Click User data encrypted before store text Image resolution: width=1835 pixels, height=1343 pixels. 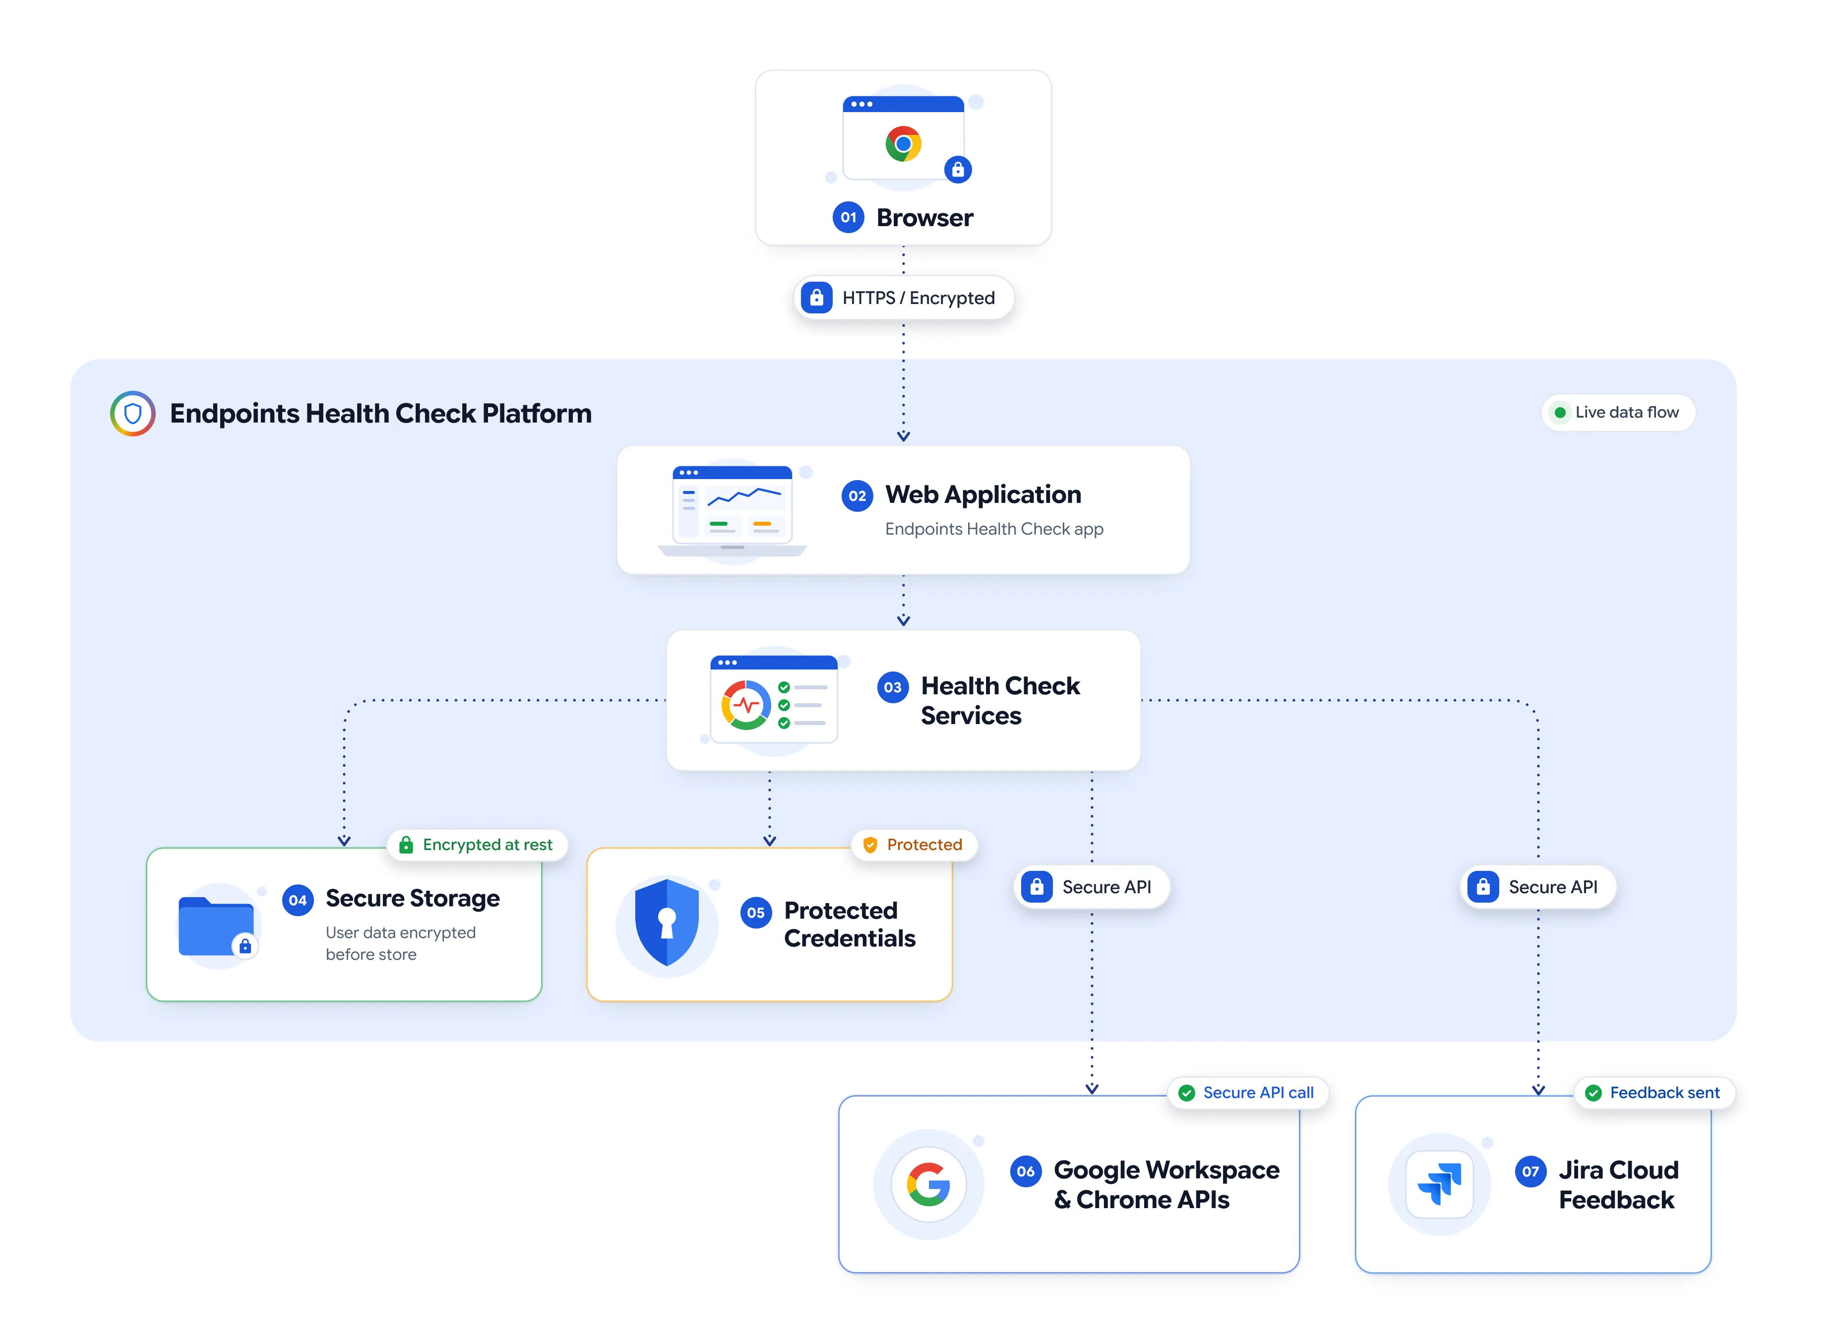click(400, 943)
